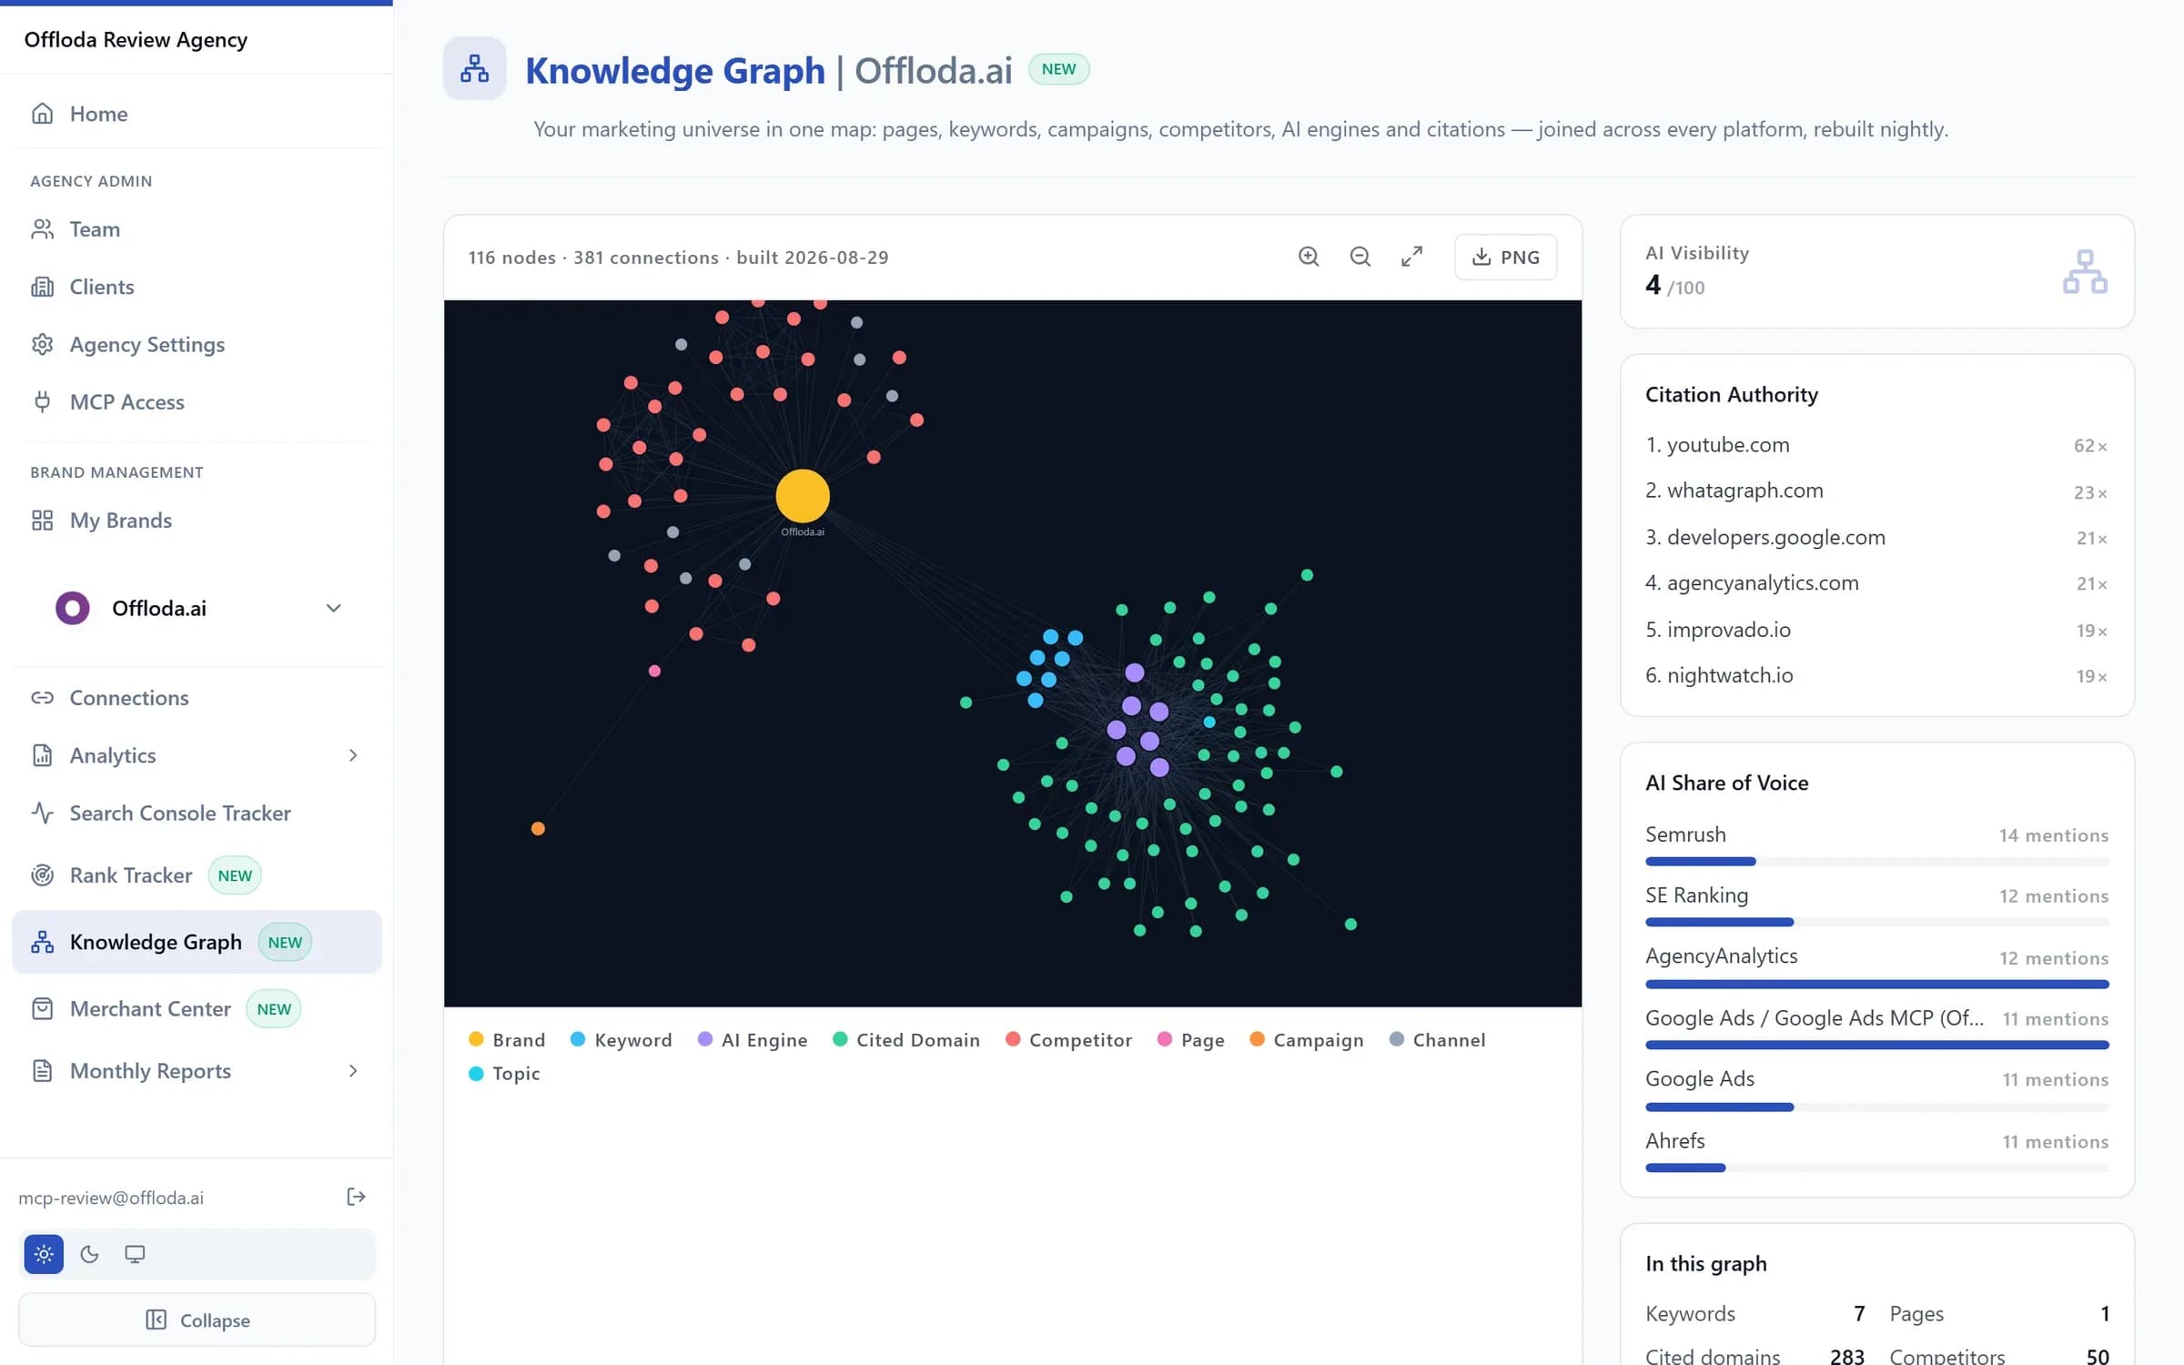The image size is (2184, 1365).
Task: Click the Merchant Center bag icon
Action: (x=42, y=1008)
